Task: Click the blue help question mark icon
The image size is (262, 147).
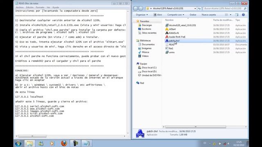Action: click(244, 15)
